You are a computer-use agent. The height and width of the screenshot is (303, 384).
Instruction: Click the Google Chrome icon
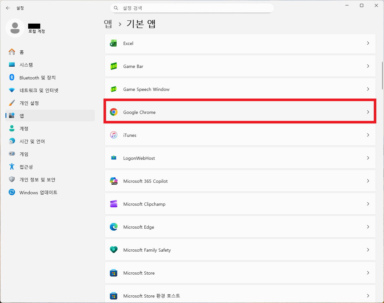coord(113,112)
